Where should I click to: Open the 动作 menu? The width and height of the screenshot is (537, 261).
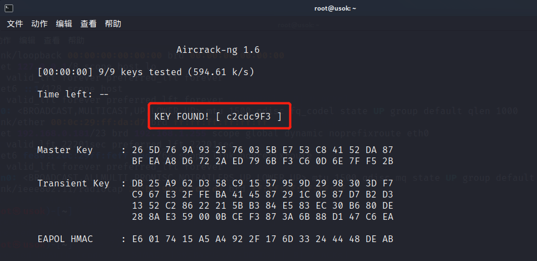40,24
